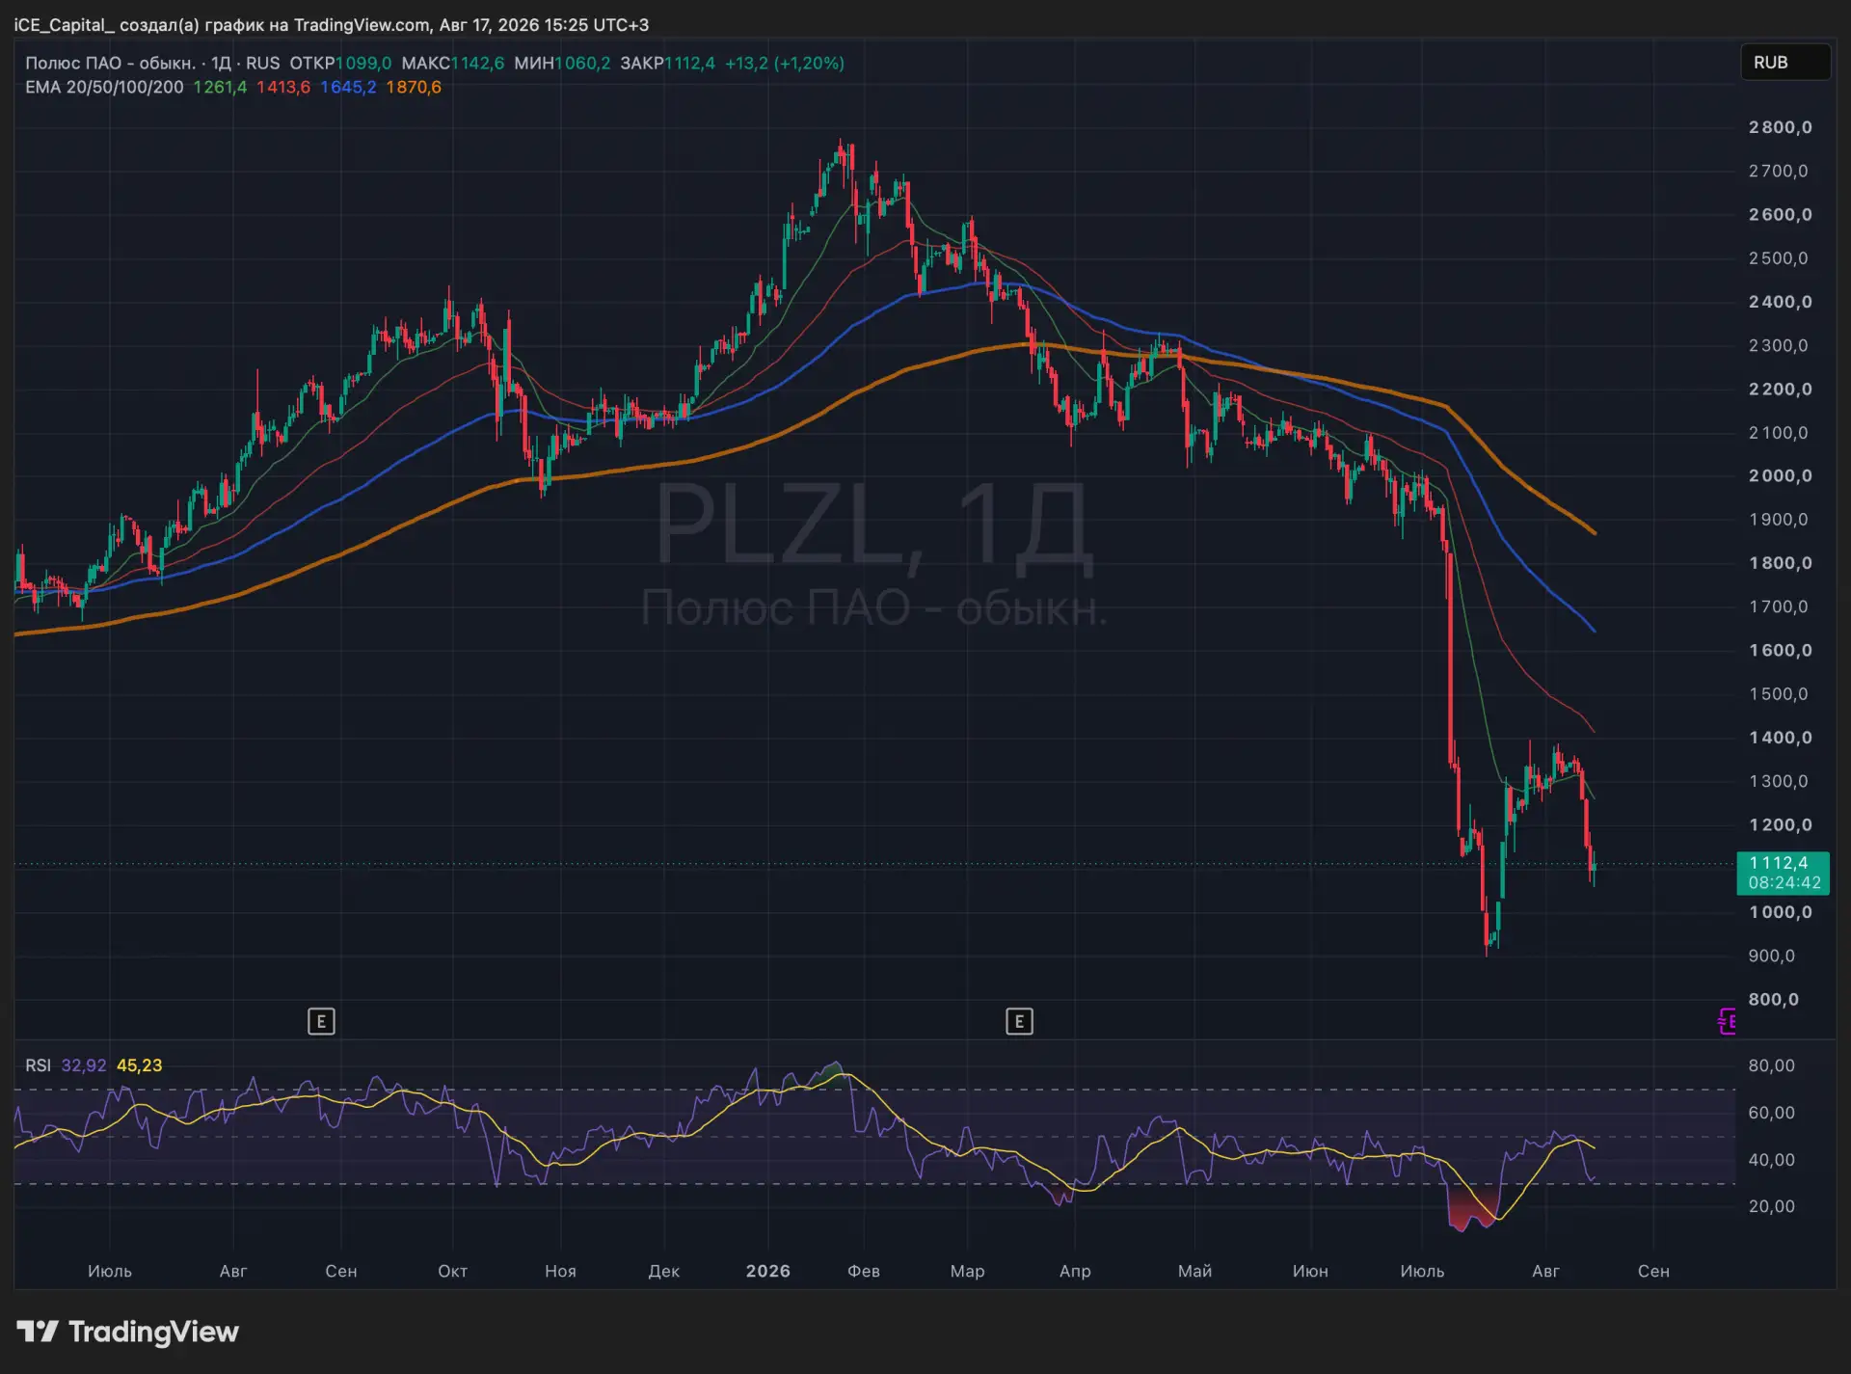
Task: Click the Апр label on the time axis
Action: (x=1075, y=1271)
